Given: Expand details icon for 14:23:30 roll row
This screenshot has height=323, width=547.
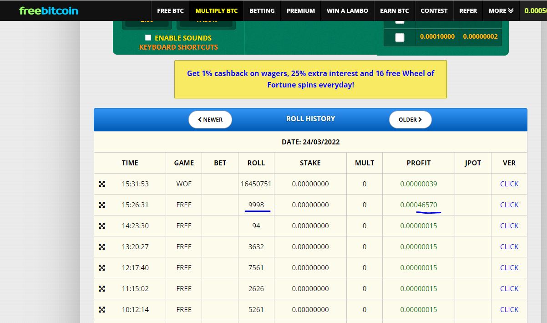Looking at the screenshot, I should (102, 226).
